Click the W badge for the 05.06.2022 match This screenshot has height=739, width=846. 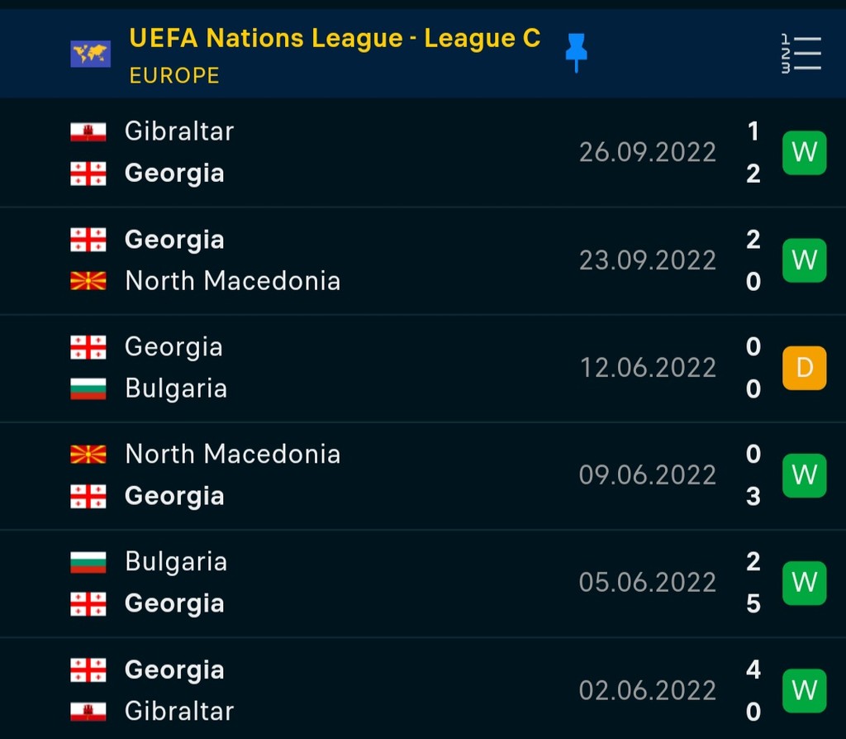tap(805, 583)
